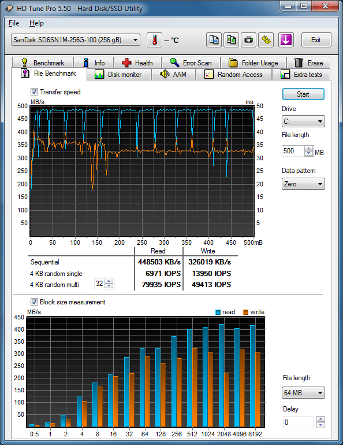Viewport: 343px width, 445px height.
Task: Open the Random Access tab
Action: tap(234, 75)
